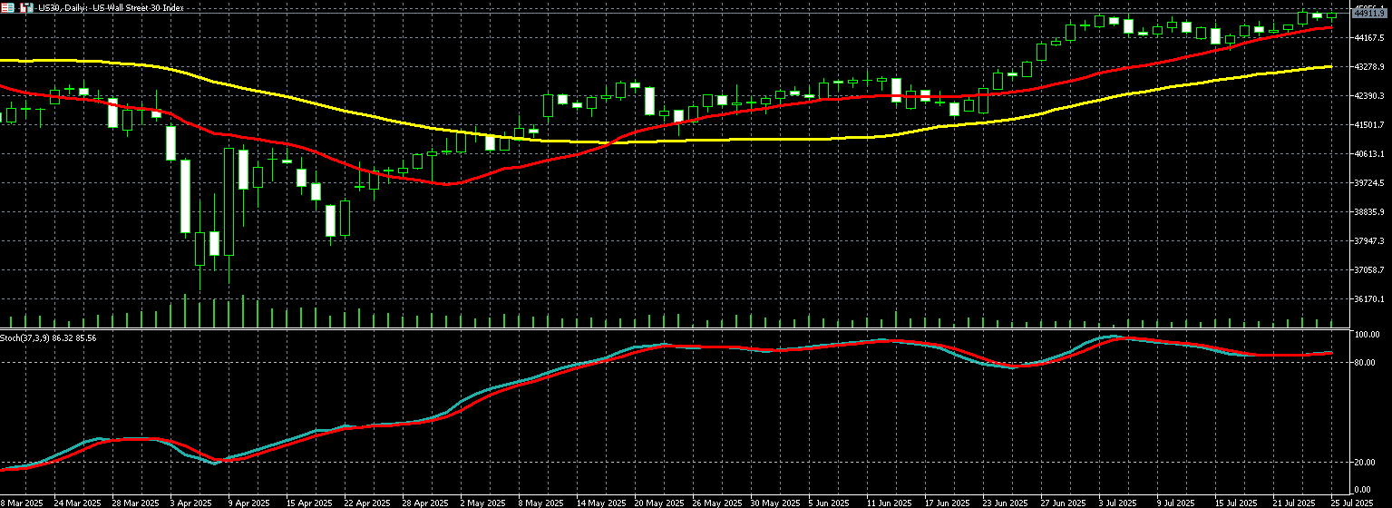Click the stochastic 20.00 level label
This screenshot has height=508, width=1392.
pyautogui.click(x=1364, y=463)
